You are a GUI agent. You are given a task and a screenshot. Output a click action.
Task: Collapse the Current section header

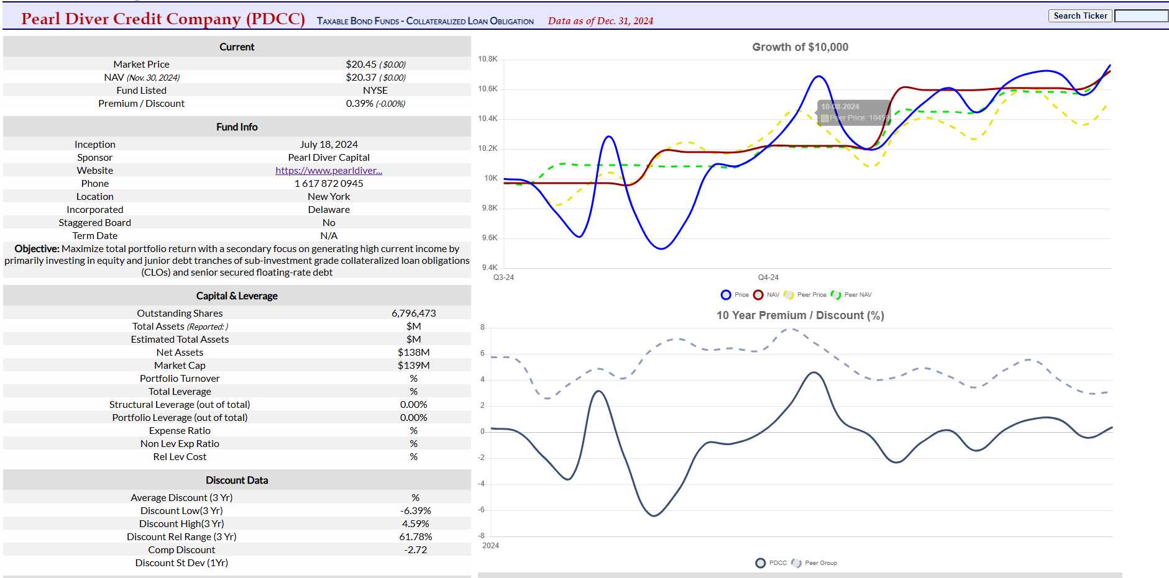237,47
